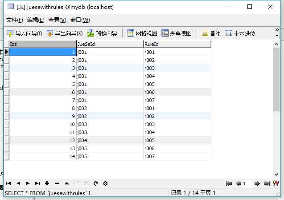
Task: Jump to the last page icon
Action: tap(267, 184)
